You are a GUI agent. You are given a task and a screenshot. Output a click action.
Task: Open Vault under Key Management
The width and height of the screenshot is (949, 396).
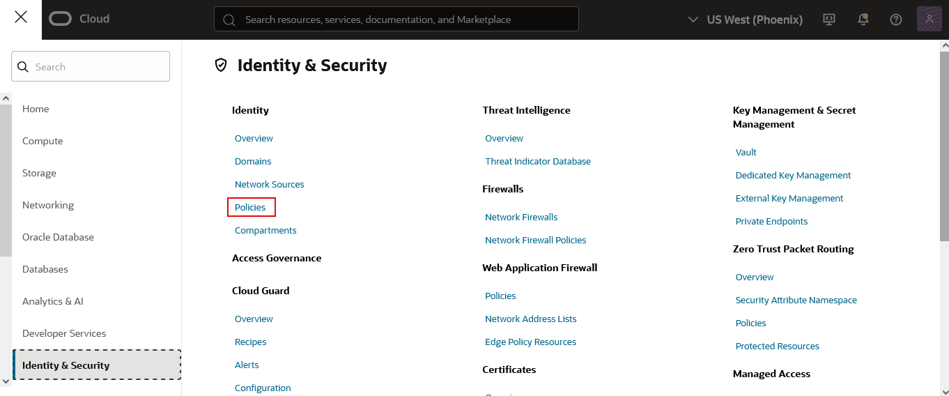tap(746, 152)
